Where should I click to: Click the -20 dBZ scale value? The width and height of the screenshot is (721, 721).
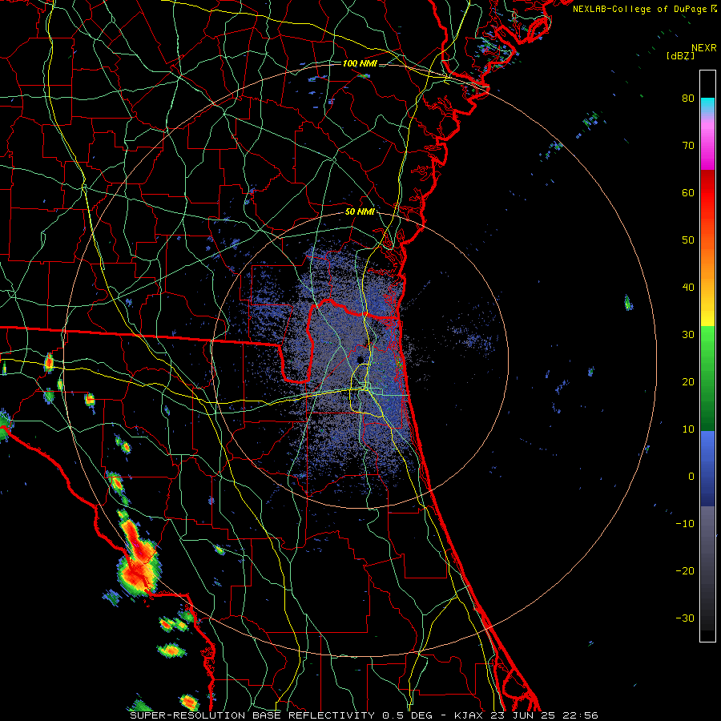click(x=685, y=570)
